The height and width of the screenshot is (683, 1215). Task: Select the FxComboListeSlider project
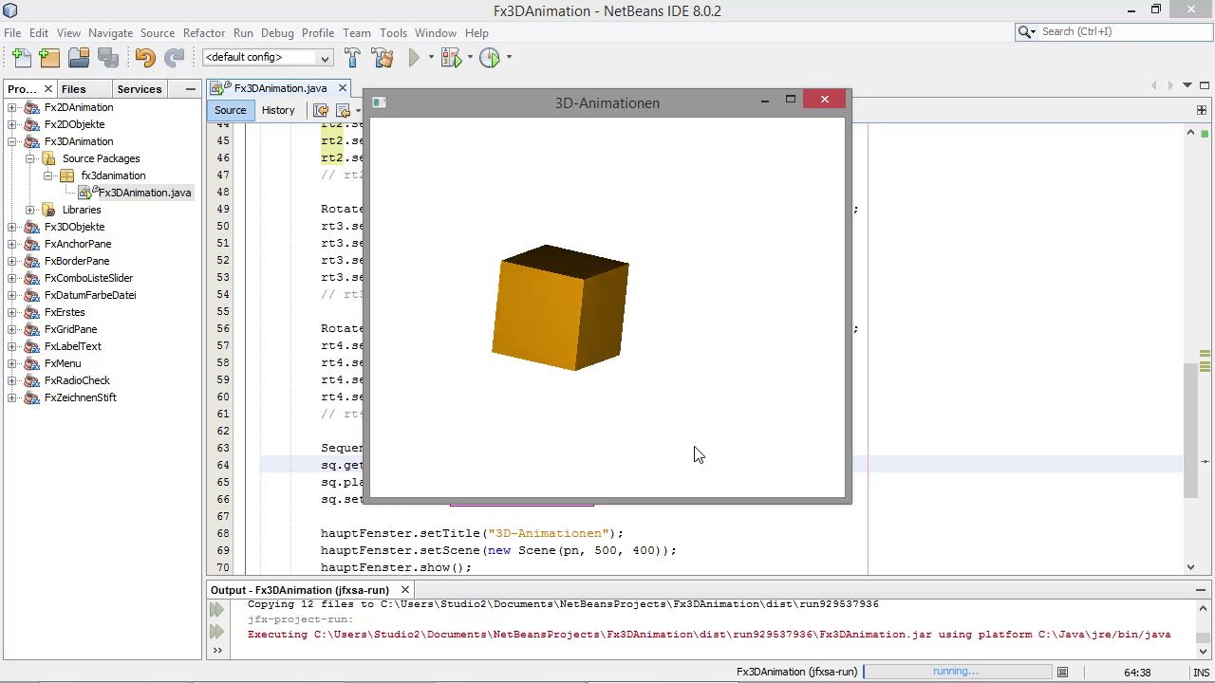coord(88,278)
